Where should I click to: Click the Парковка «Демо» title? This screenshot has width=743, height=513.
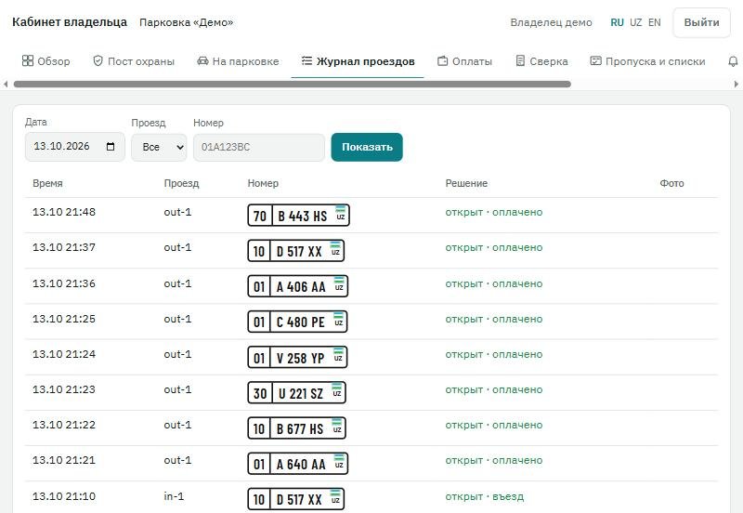tap(187, 22)
